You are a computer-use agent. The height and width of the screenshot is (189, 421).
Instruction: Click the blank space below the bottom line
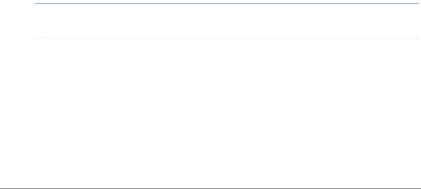[210, 189]
